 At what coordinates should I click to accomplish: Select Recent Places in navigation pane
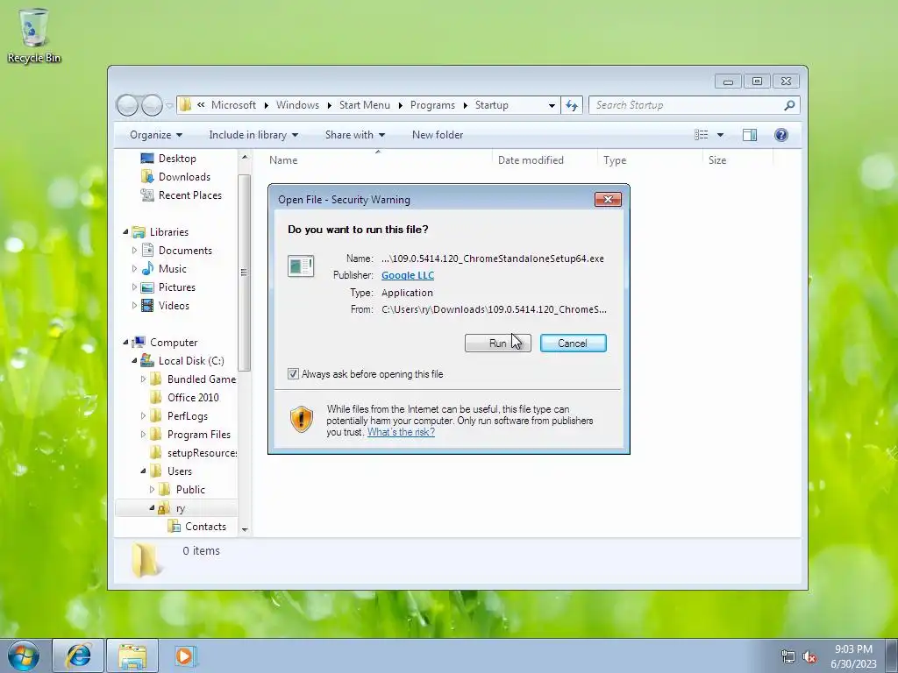[189, 195]
